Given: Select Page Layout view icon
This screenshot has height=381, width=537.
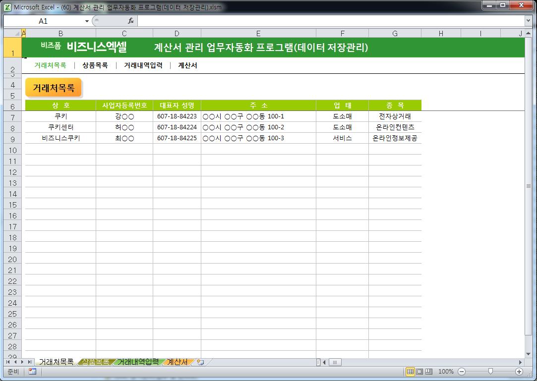Looking at the screenshot, I should [419, 372].
